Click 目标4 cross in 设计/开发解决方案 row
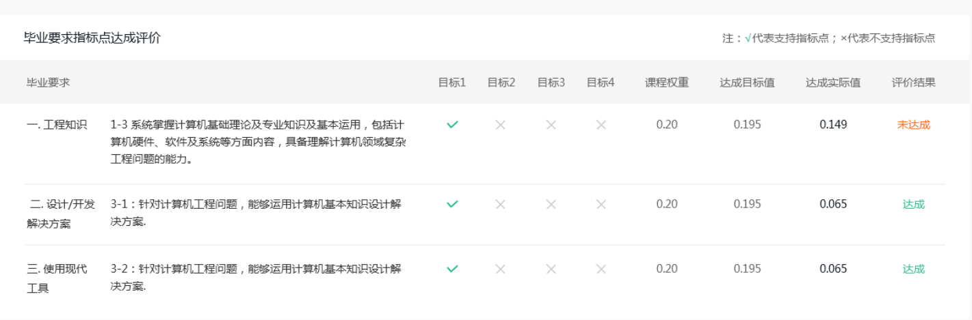The height and width of the screenshot is (320, 972). click(601, 204)
